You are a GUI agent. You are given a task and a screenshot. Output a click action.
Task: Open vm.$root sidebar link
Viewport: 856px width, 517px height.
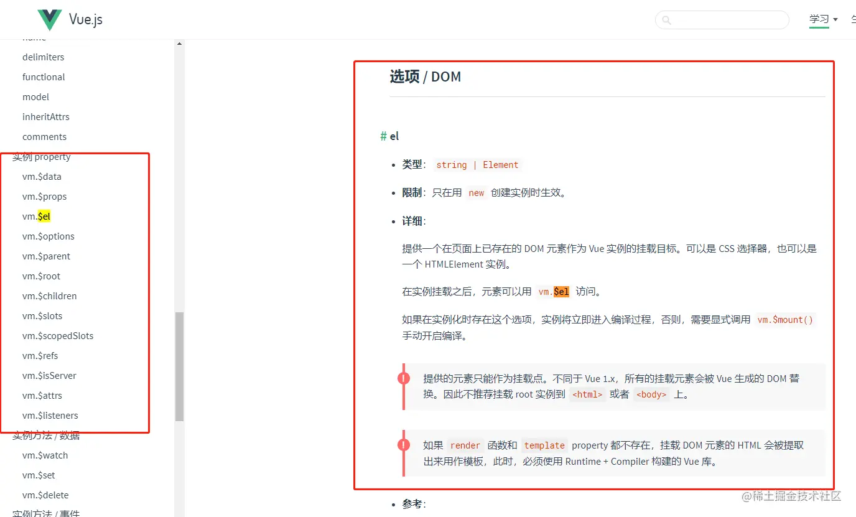(x=41, y=276)
